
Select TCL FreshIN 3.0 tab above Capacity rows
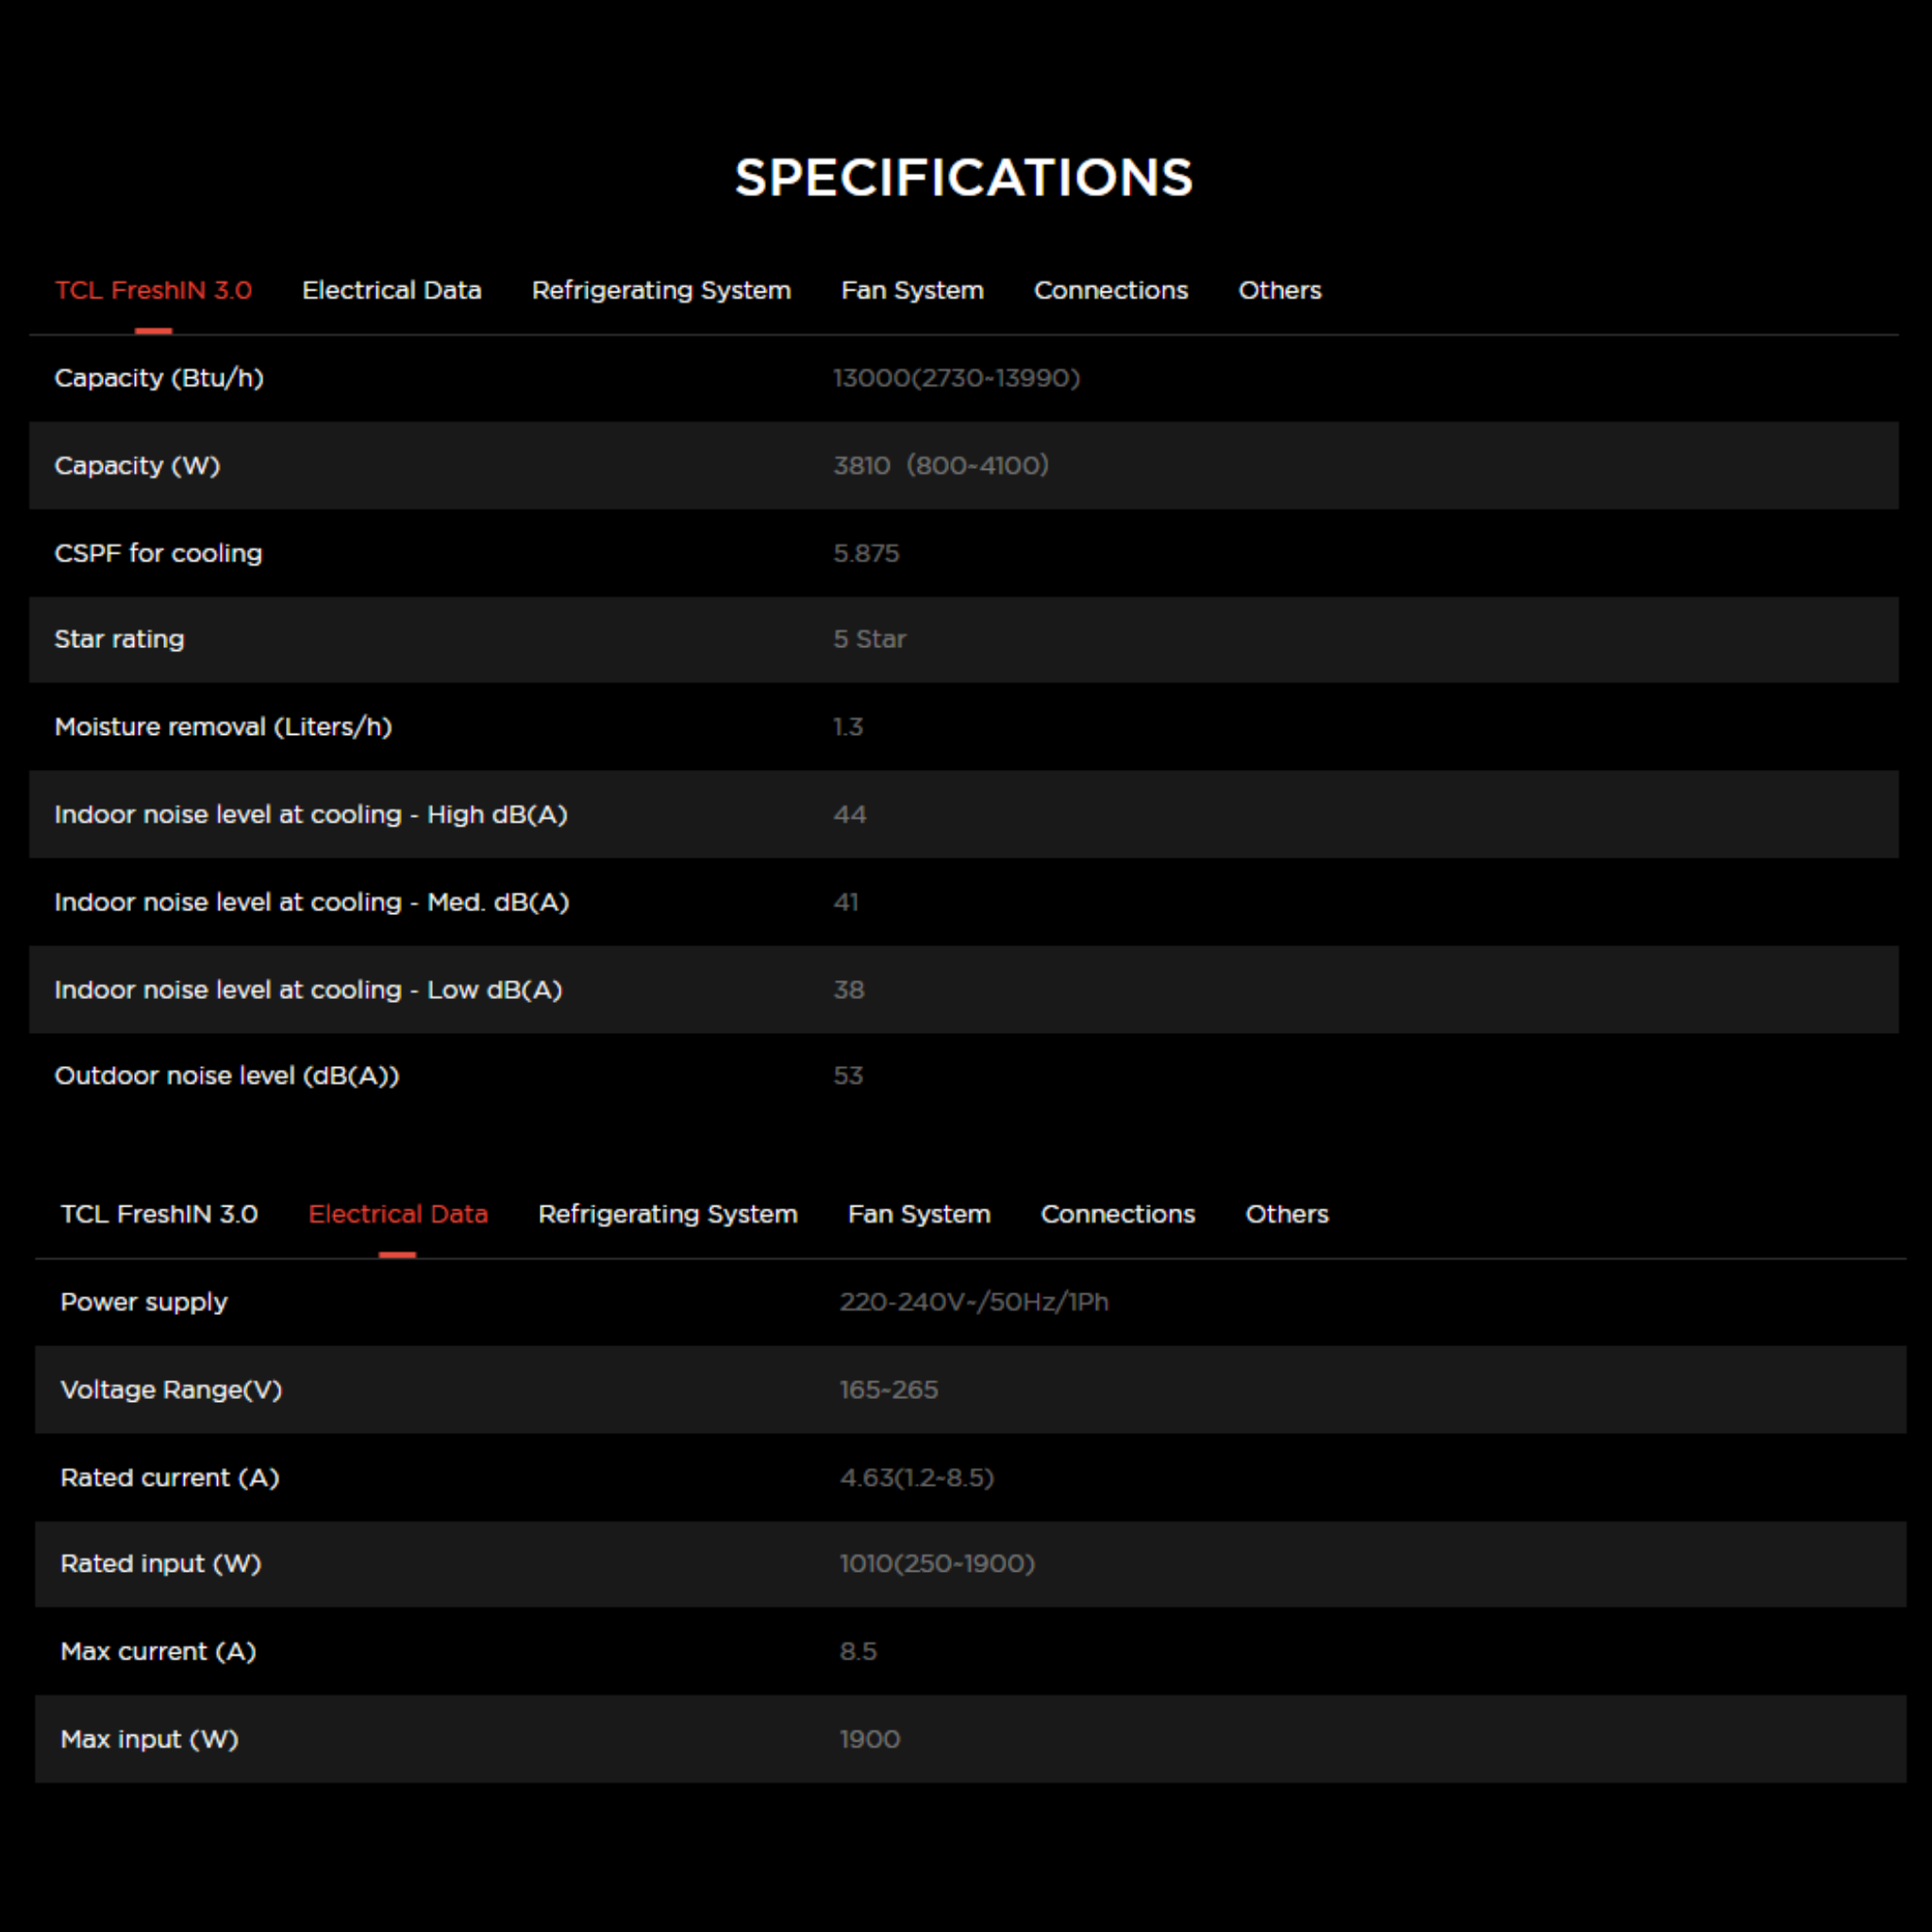tap(153, 290)
